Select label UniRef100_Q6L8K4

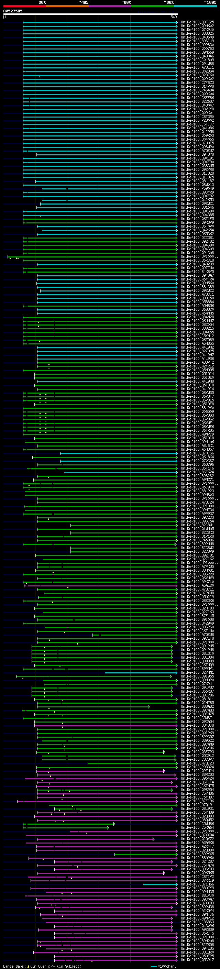click(x=197, y=457)
